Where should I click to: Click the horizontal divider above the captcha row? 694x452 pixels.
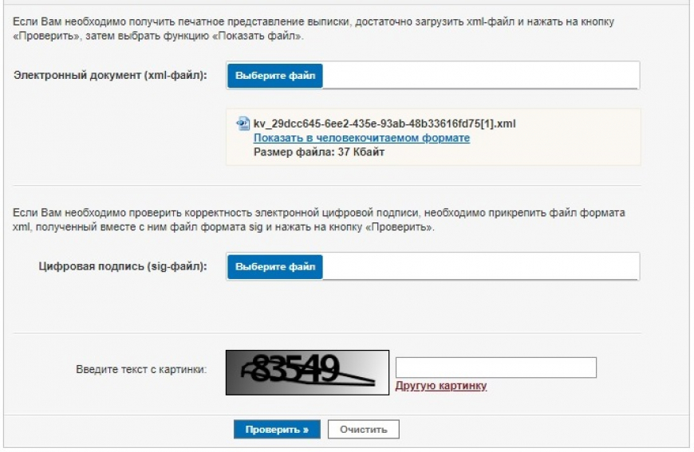(326, 333)
